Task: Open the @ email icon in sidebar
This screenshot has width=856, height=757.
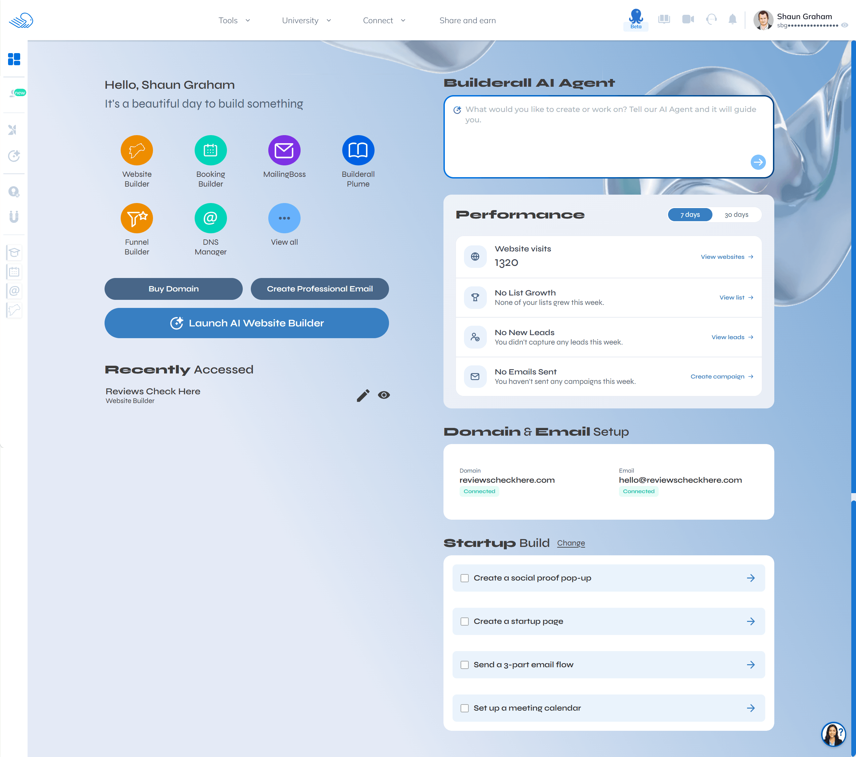Action: pos(14,291)
